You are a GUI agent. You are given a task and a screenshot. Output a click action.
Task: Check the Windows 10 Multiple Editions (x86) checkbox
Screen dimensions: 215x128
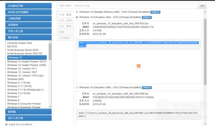coord(77,12)
